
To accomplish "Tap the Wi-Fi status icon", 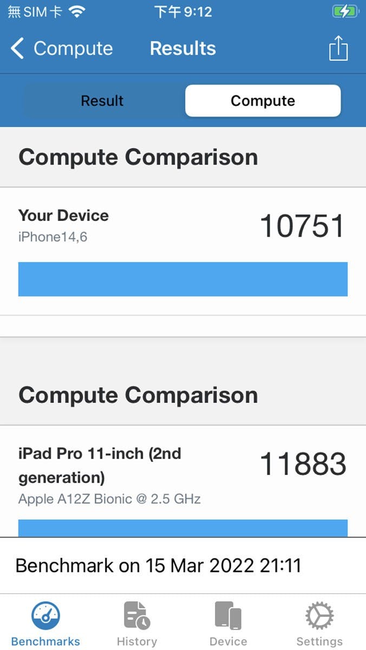I will [78, 11].
